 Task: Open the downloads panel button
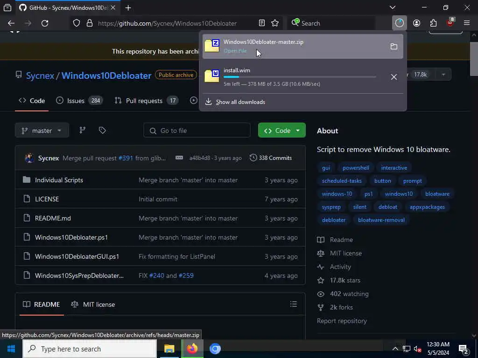[x=400, y=23]
